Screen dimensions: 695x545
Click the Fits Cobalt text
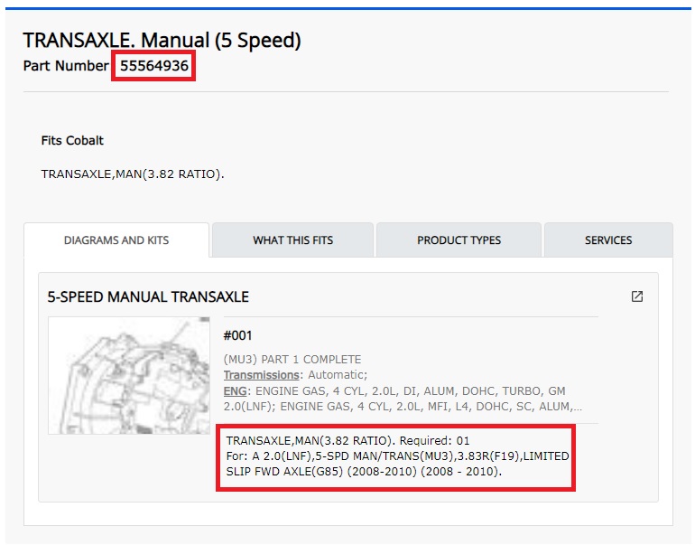pos(72,141)
